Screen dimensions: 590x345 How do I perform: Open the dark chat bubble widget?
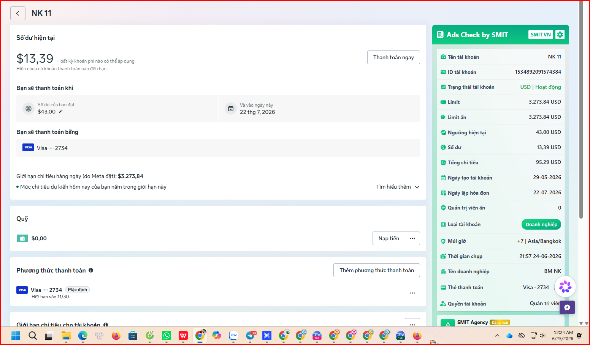point(567,307)
